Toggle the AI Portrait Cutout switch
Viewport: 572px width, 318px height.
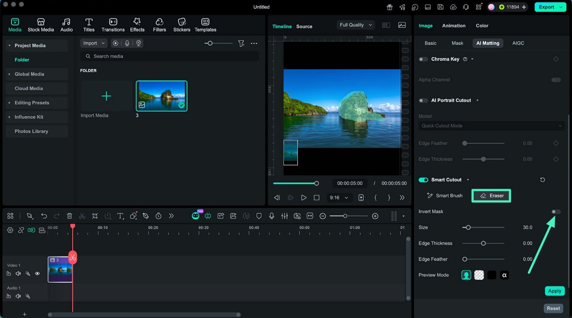coord(423,100)
